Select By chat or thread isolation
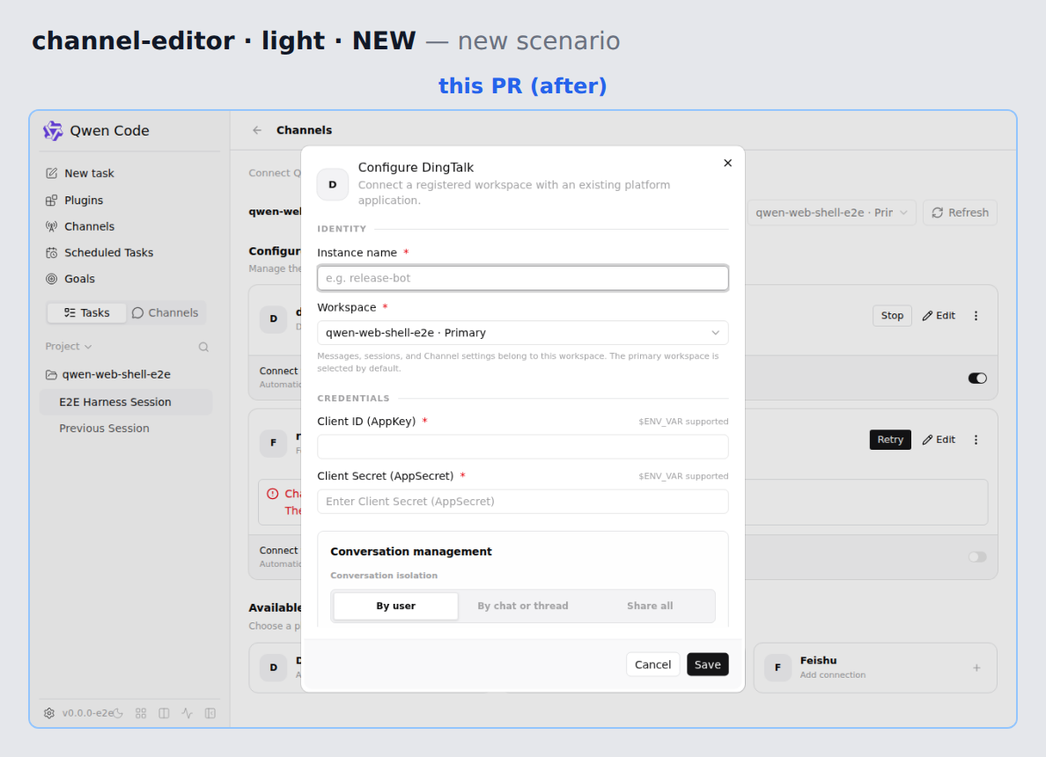 [523, 606]
